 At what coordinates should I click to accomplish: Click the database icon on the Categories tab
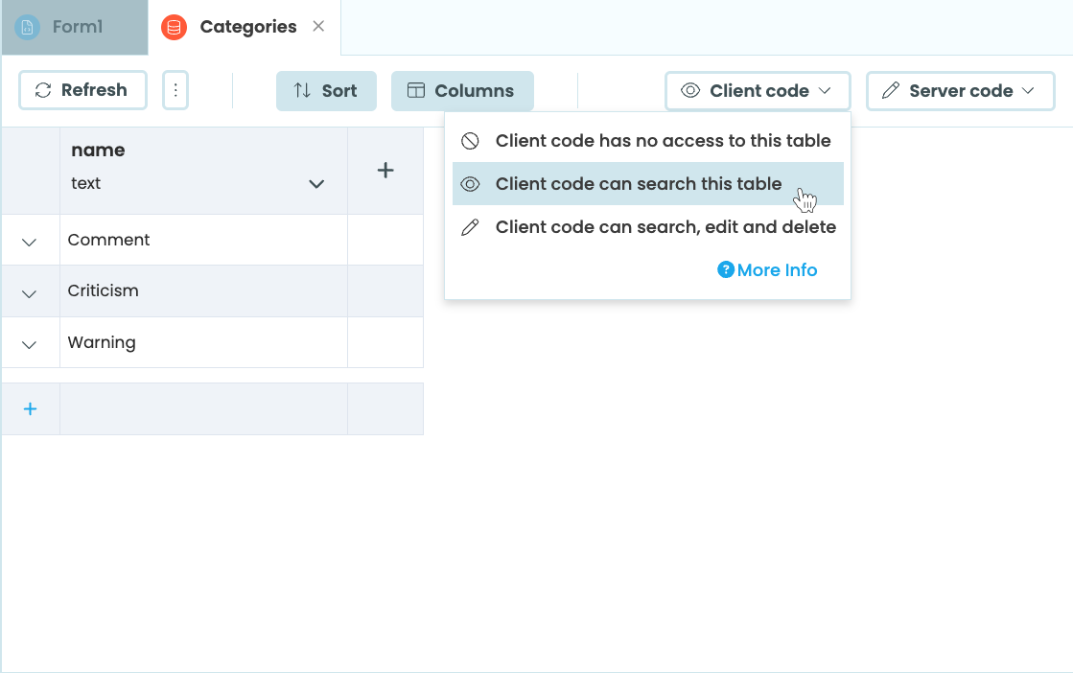(x=174, y=27)
